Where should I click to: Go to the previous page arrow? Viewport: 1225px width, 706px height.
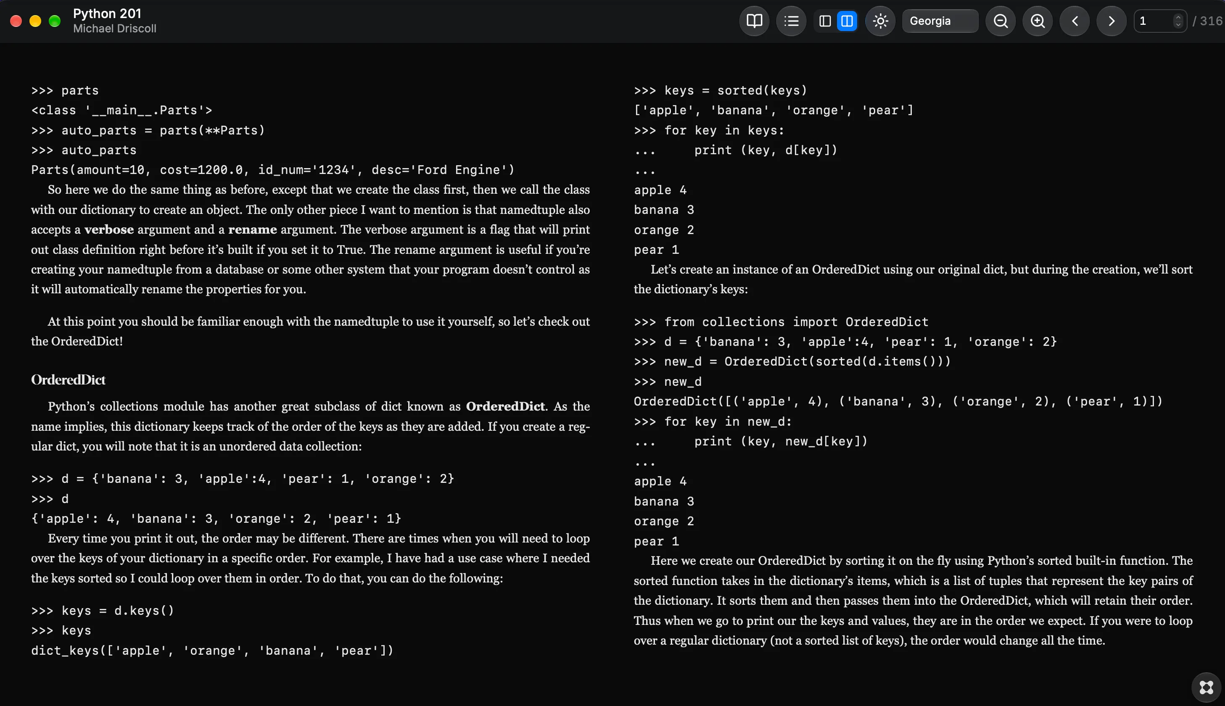1075,21
